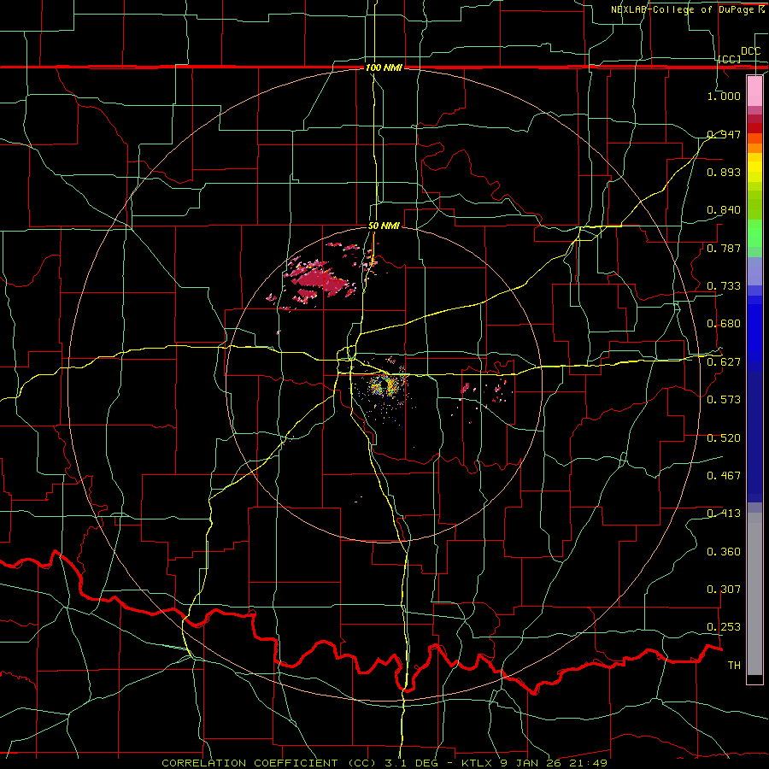Pick the light pink segment of the color bar

tap(754, 91)
